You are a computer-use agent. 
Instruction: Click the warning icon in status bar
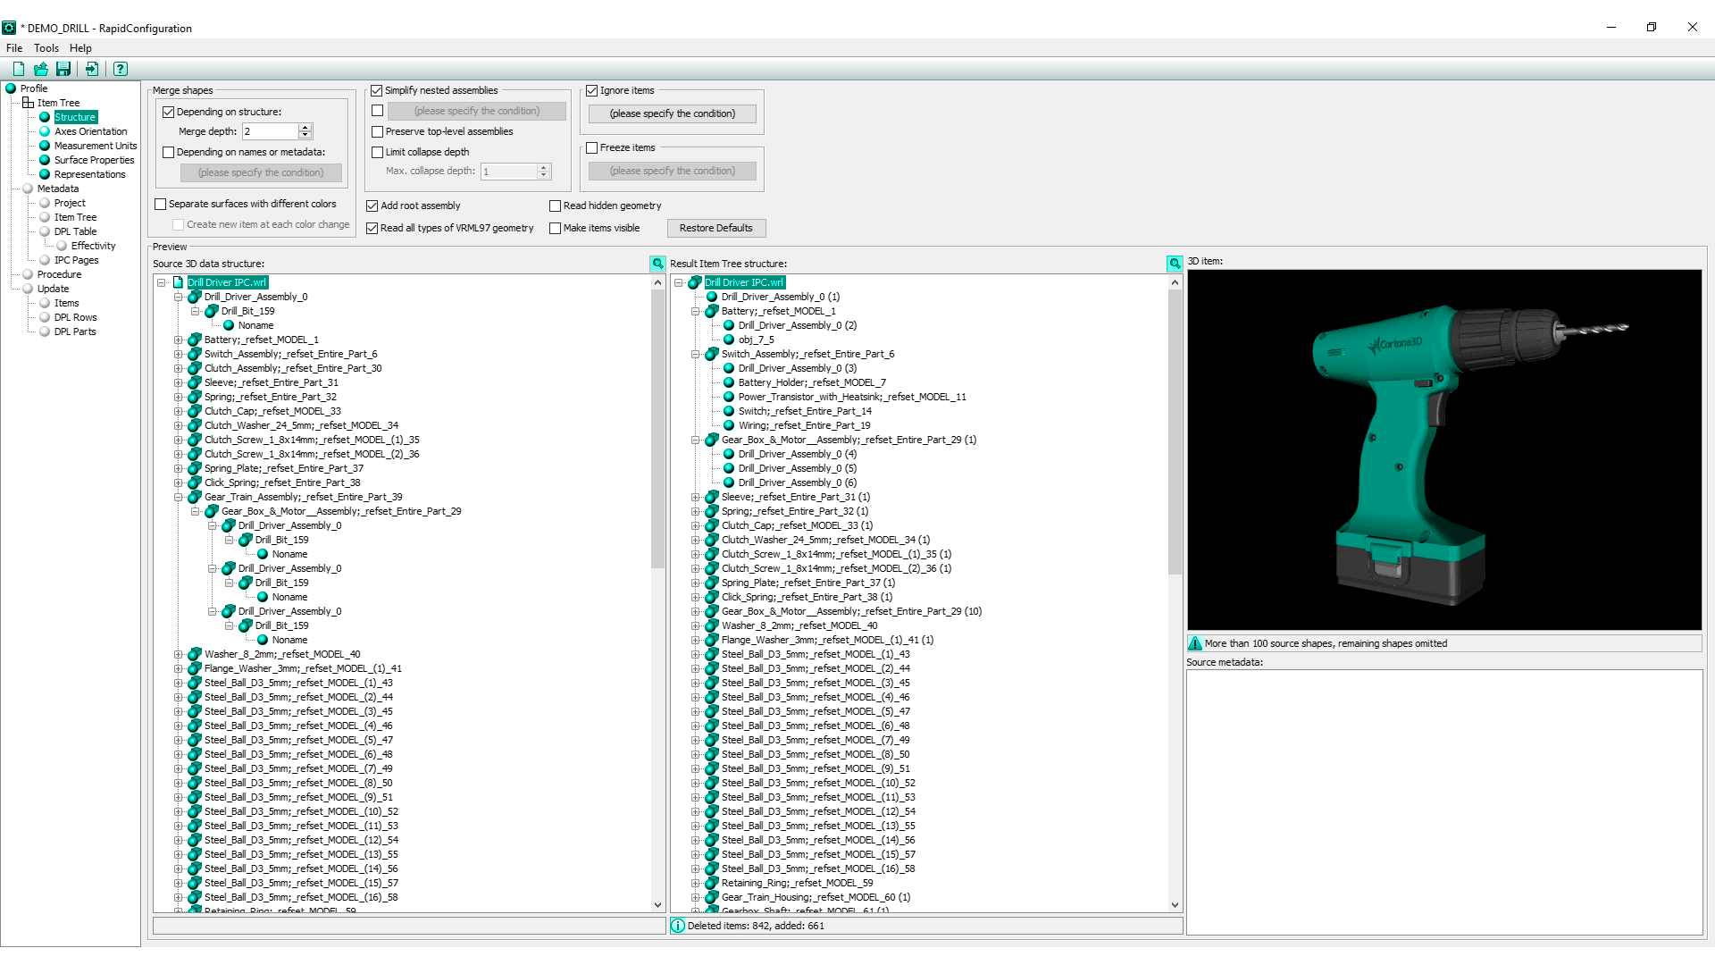pos(1194,643)
